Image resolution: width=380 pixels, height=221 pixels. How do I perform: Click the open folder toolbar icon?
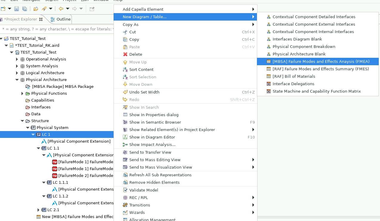(36, 9)
